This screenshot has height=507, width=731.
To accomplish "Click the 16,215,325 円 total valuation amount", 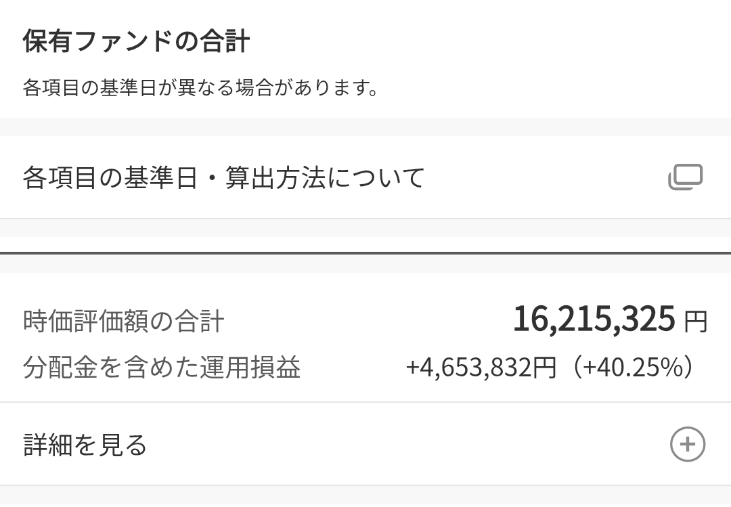I will 611,319.
